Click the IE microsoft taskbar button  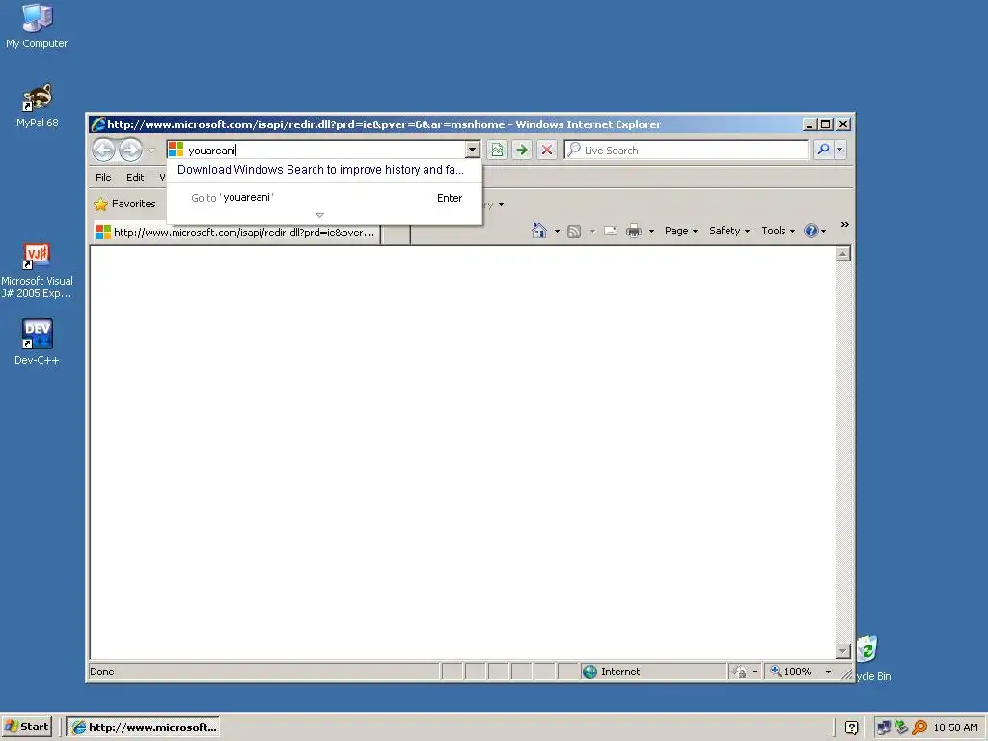tap(144, 727)
